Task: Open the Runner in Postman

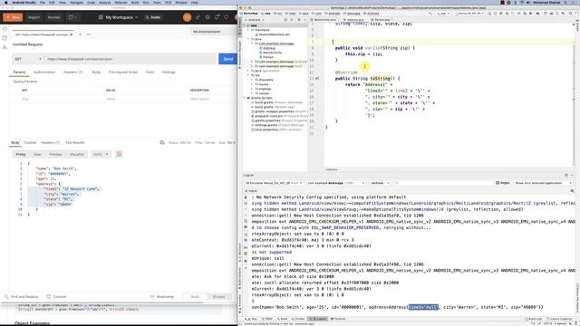Action: (x=54, y=17)
